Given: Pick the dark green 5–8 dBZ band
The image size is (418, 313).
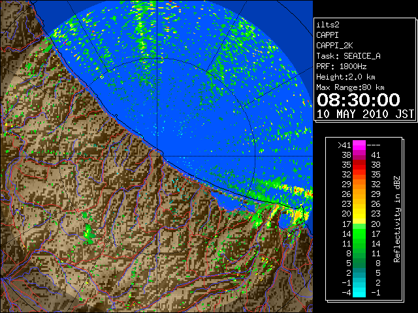Looking at the screenshot, I should pyautogui.click(x=359, y=263).
